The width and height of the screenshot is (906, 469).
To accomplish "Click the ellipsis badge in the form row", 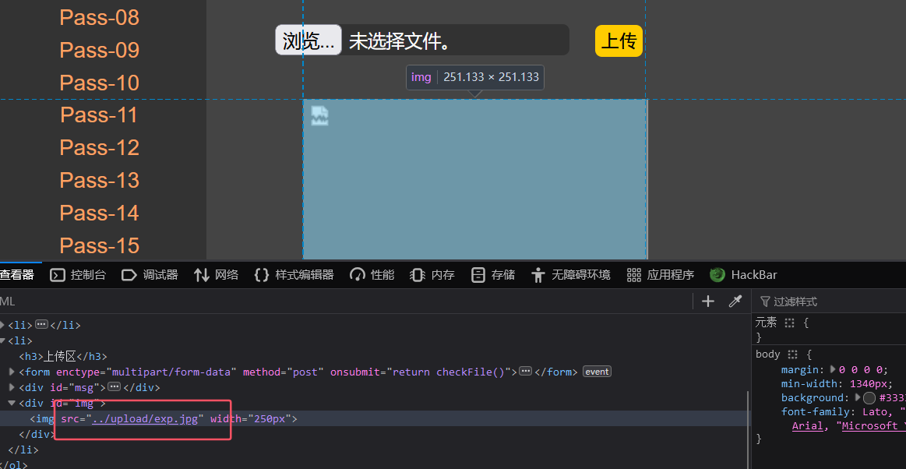I will pyautogui.click(x=525, y=372).
